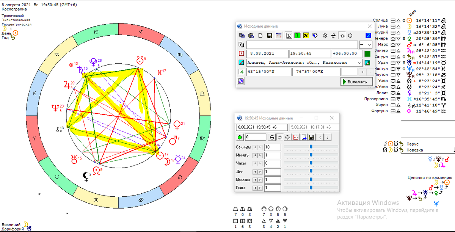Click the longitude field 76°57'00"E
Viewport: 455px width, 232px height.
[x=316, y=72]
